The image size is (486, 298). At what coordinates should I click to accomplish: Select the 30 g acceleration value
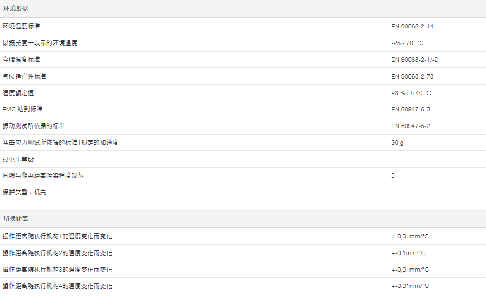pos(397,143)
